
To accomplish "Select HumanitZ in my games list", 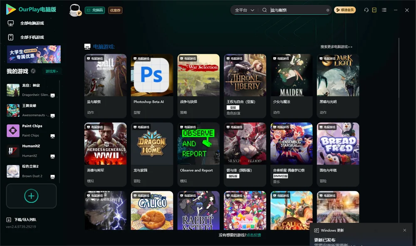I will pos(31,151).
